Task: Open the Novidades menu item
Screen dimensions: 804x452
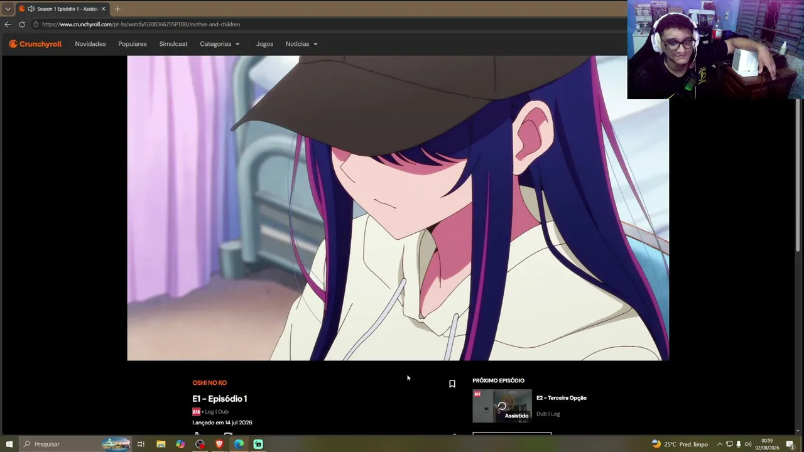Action: 90,44
